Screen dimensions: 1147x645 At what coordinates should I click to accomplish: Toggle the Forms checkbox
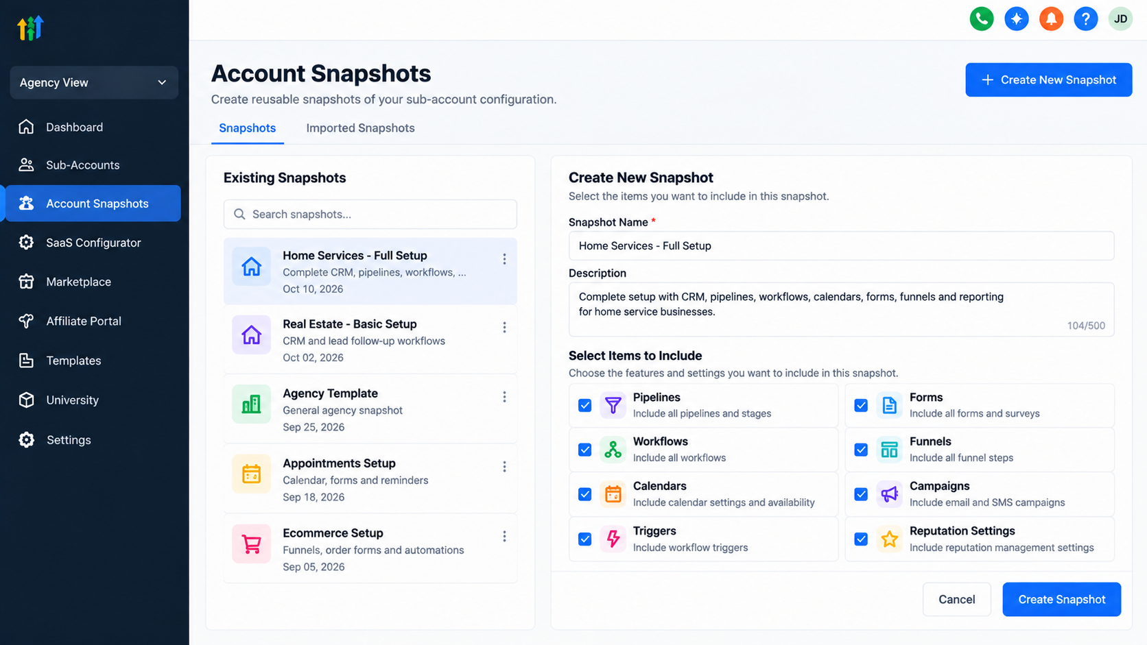click(861, 405)
